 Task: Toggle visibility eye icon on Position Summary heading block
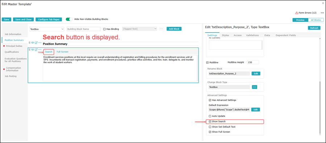(33, 43)
